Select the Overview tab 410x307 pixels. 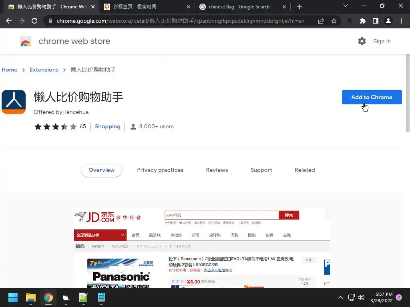(x=101, y=170)
